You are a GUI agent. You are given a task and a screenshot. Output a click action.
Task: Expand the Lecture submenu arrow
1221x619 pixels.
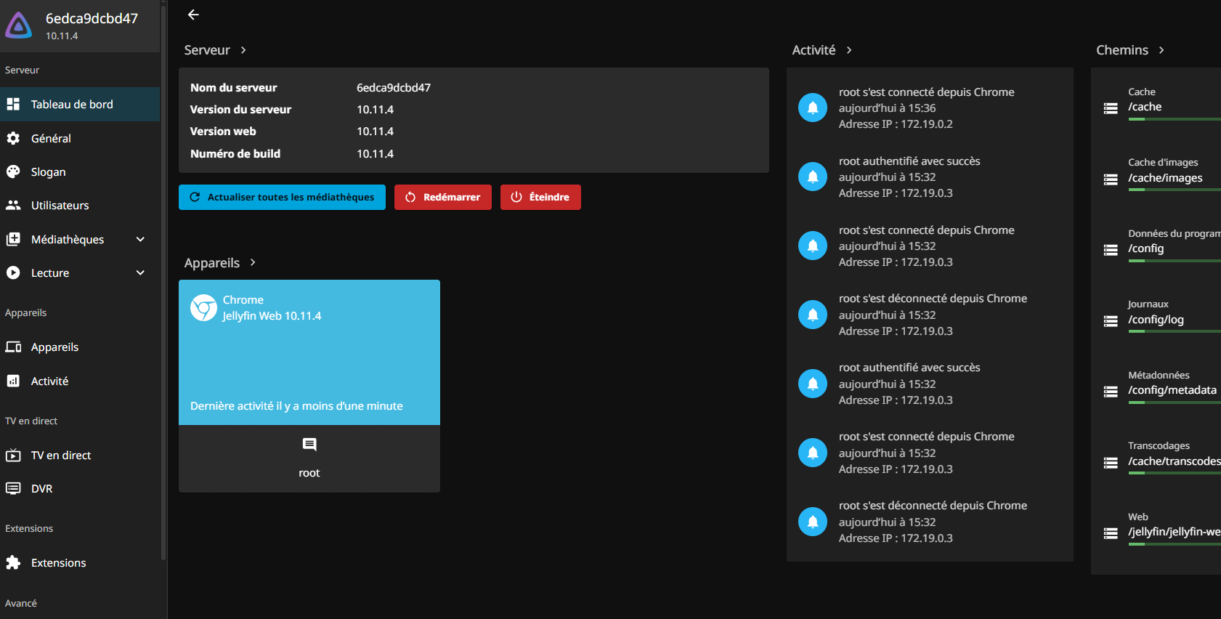coord(140,272)
